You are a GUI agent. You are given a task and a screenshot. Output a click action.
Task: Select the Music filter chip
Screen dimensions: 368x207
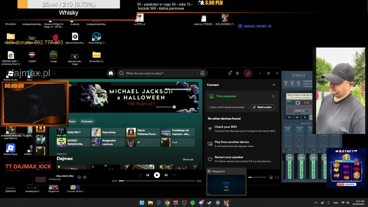point(72,121)
